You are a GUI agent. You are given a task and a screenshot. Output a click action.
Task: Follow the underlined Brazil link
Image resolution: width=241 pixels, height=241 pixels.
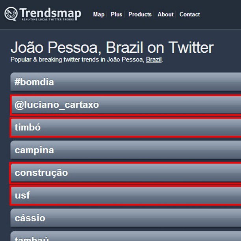pyautogui.click(x=154, y=59)
